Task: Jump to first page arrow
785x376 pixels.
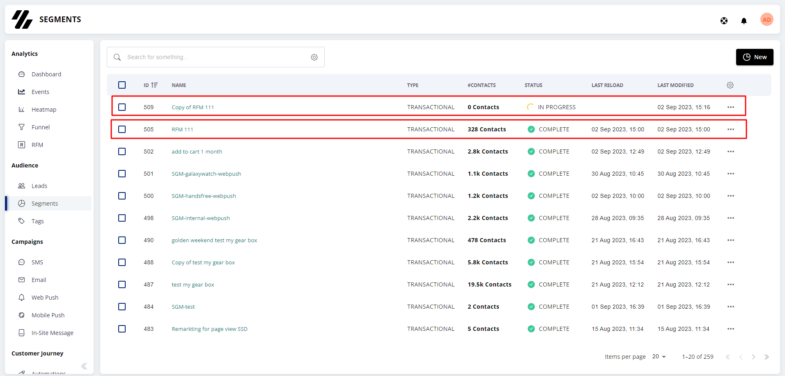Action: coord(728,357)
